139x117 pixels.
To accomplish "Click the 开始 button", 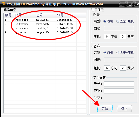I will pyautogui.click(x=105, y=109).
